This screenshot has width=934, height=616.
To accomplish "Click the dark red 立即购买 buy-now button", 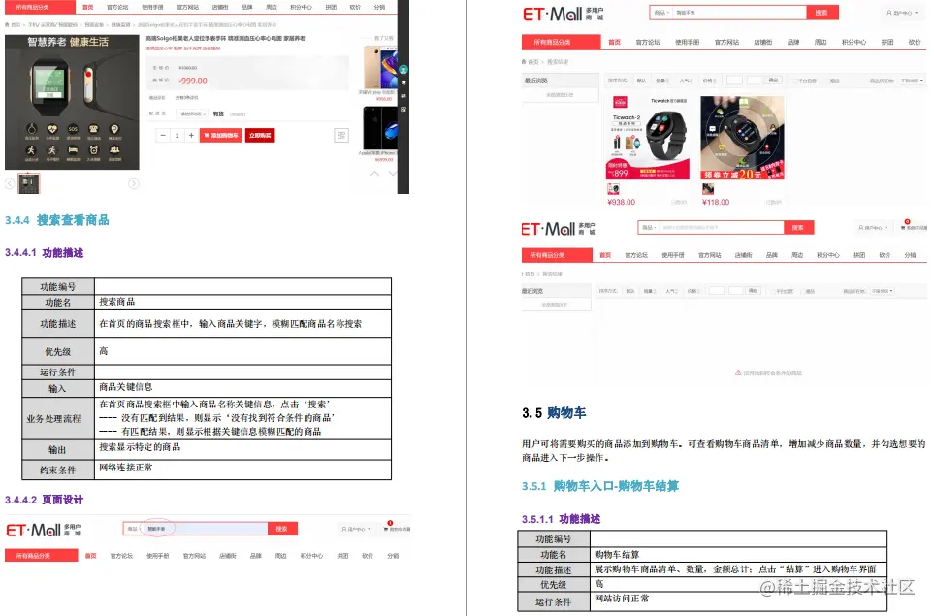I will tap(260, 136).
